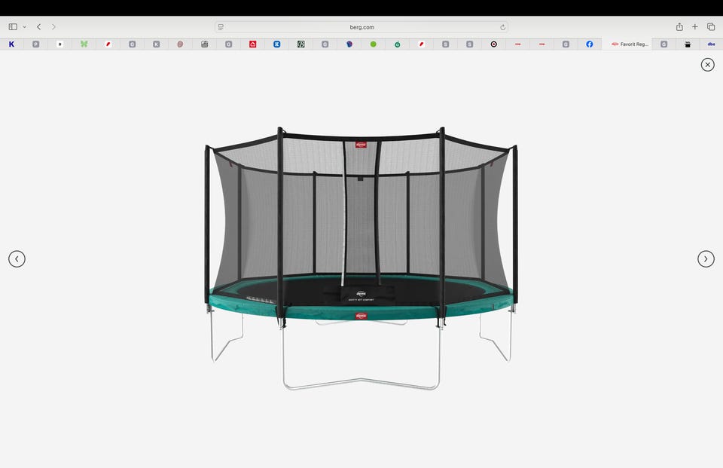Go back to the previous page
Screen dimensions: 723x468
[38, 27]
